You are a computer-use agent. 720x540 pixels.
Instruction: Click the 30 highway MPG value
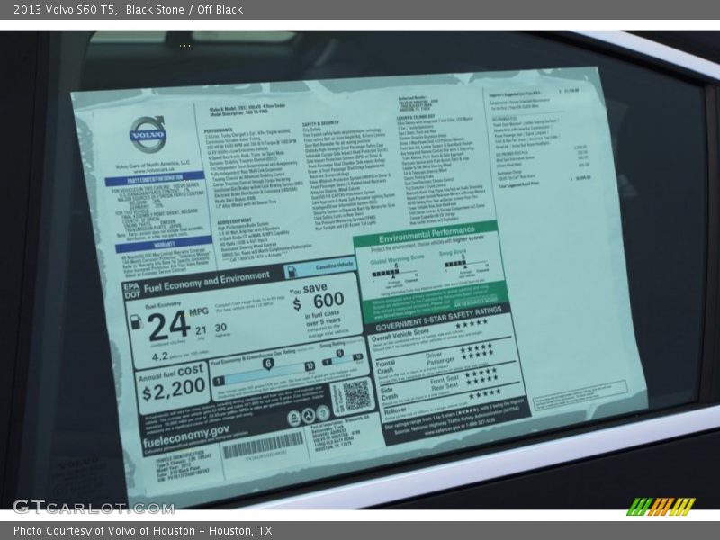tap(220, 328)
